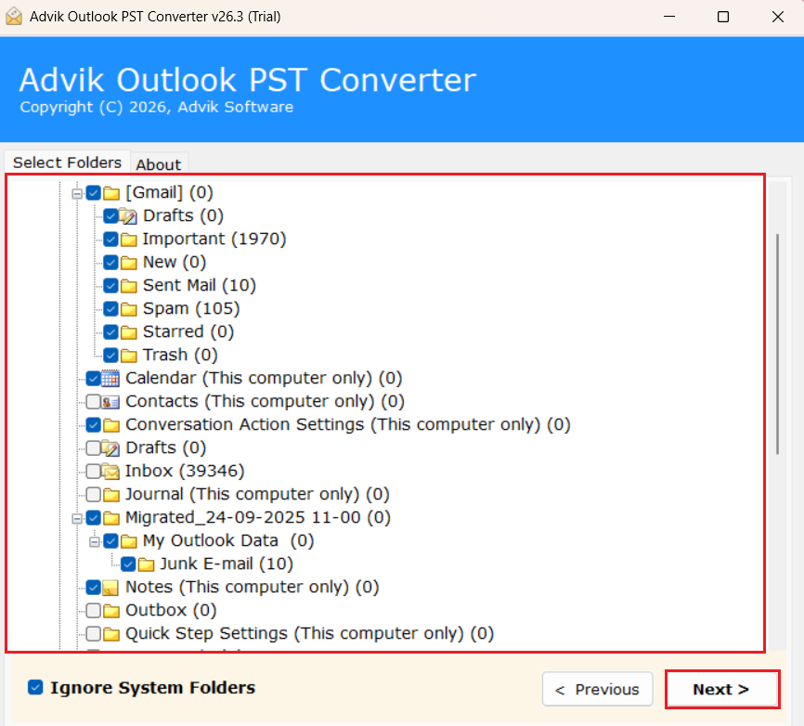Check the root-level Drafts checkbox above Inbox

coord(94,448)
